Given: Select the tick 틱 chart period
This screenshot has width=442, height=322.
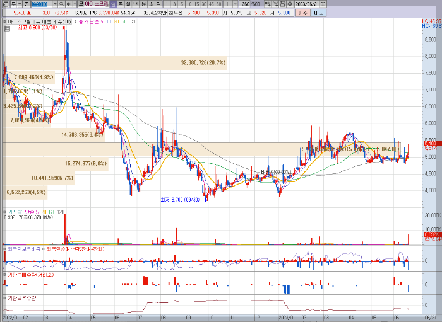Looking at the screenshot, I should 158,4.
